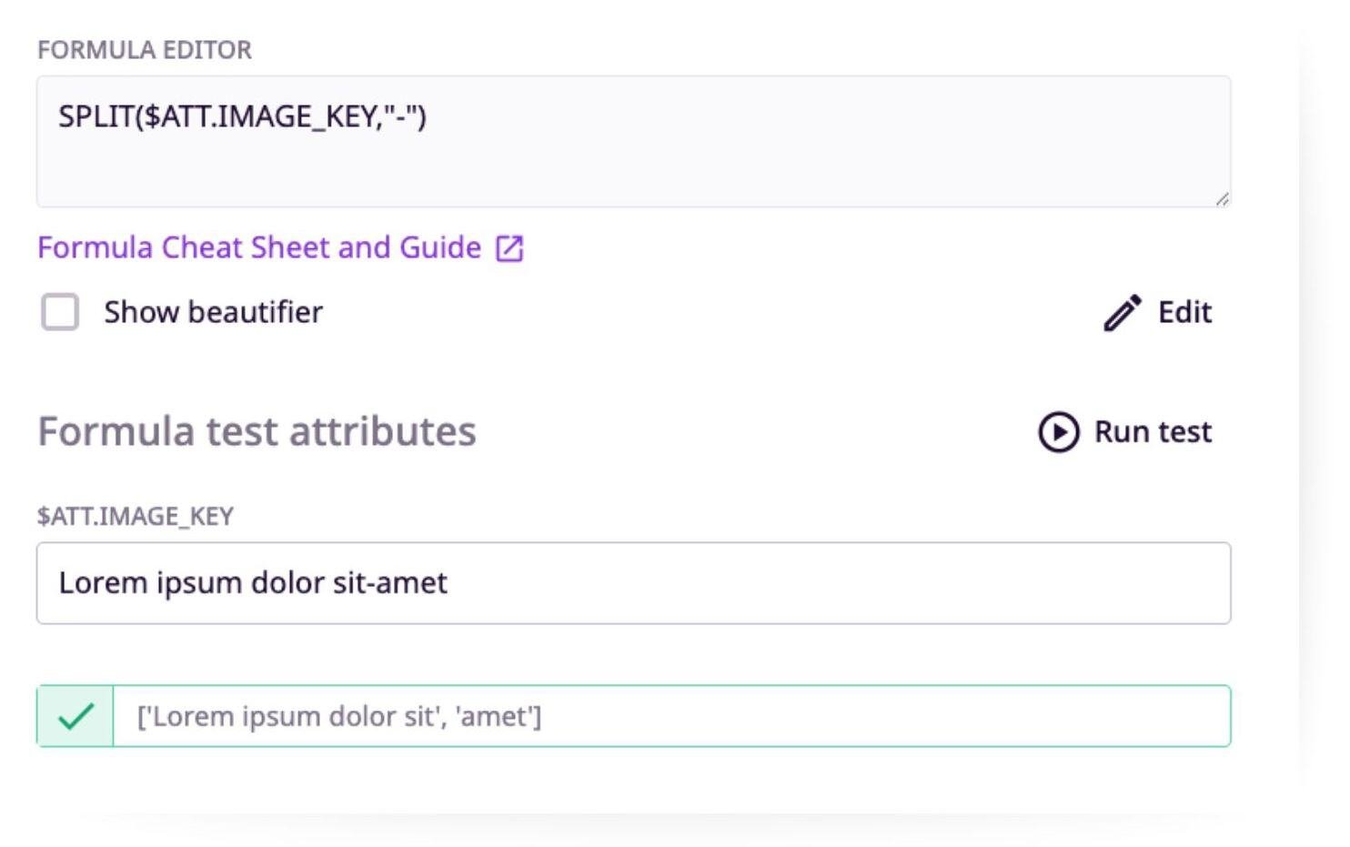The height and width of the screenshot is (847, 1350).
Task: Click the green checkmark result icon
Action: click(76, 717)
